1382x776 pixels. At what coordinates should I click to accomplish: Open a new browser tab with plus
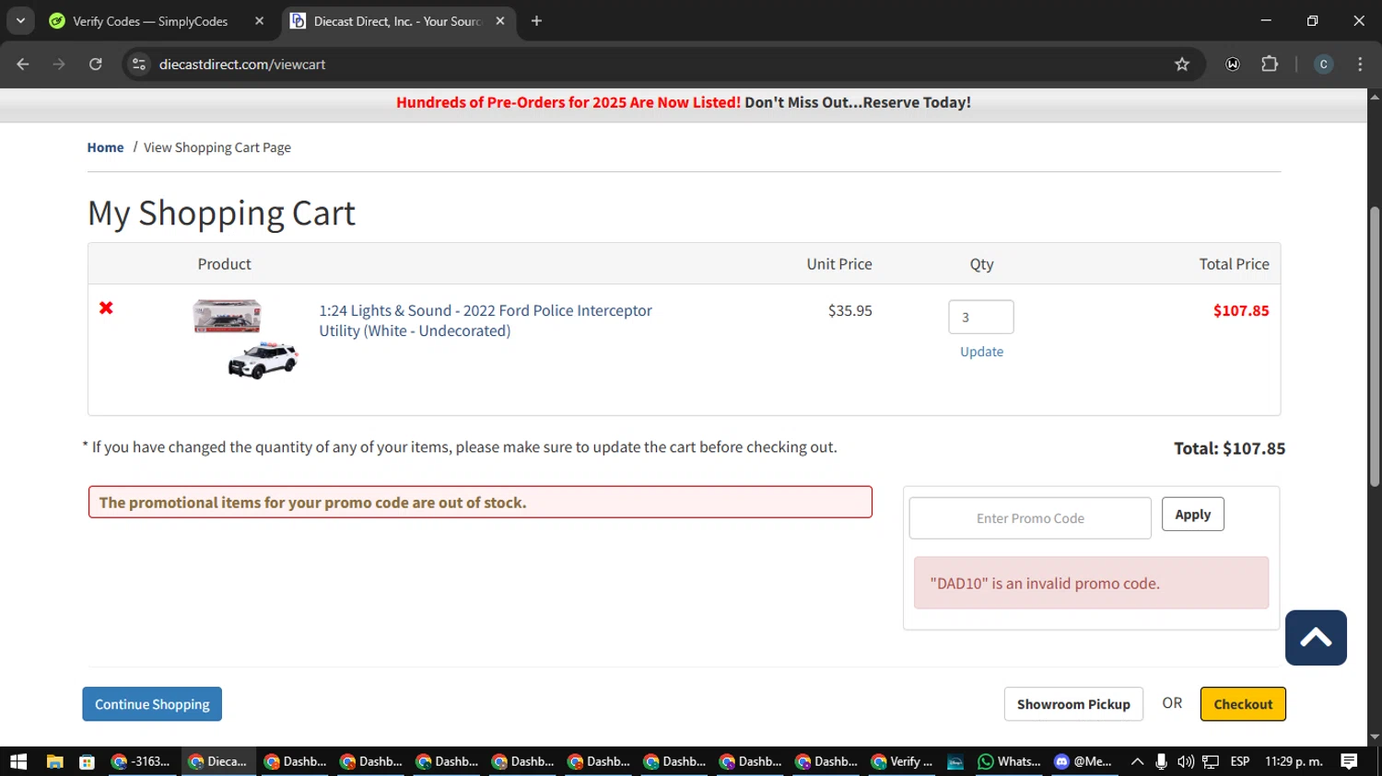[x=536, y=21]
